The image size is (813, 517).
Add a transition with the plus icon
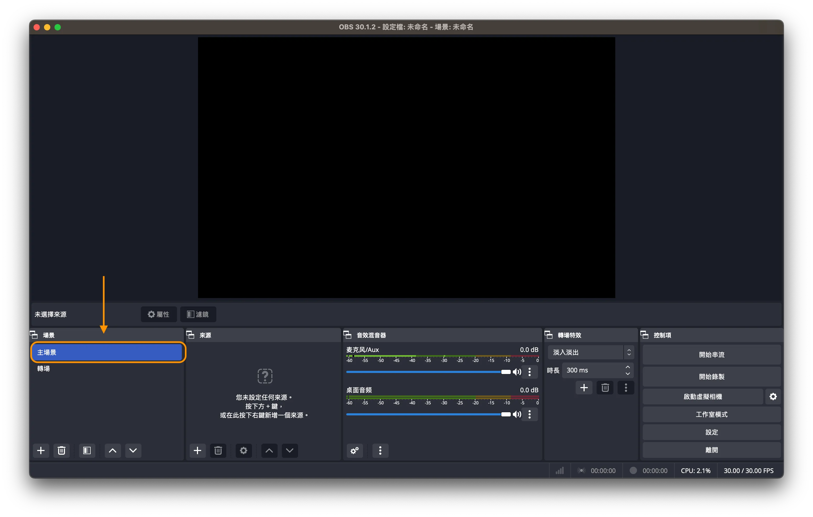coord(584,387)
